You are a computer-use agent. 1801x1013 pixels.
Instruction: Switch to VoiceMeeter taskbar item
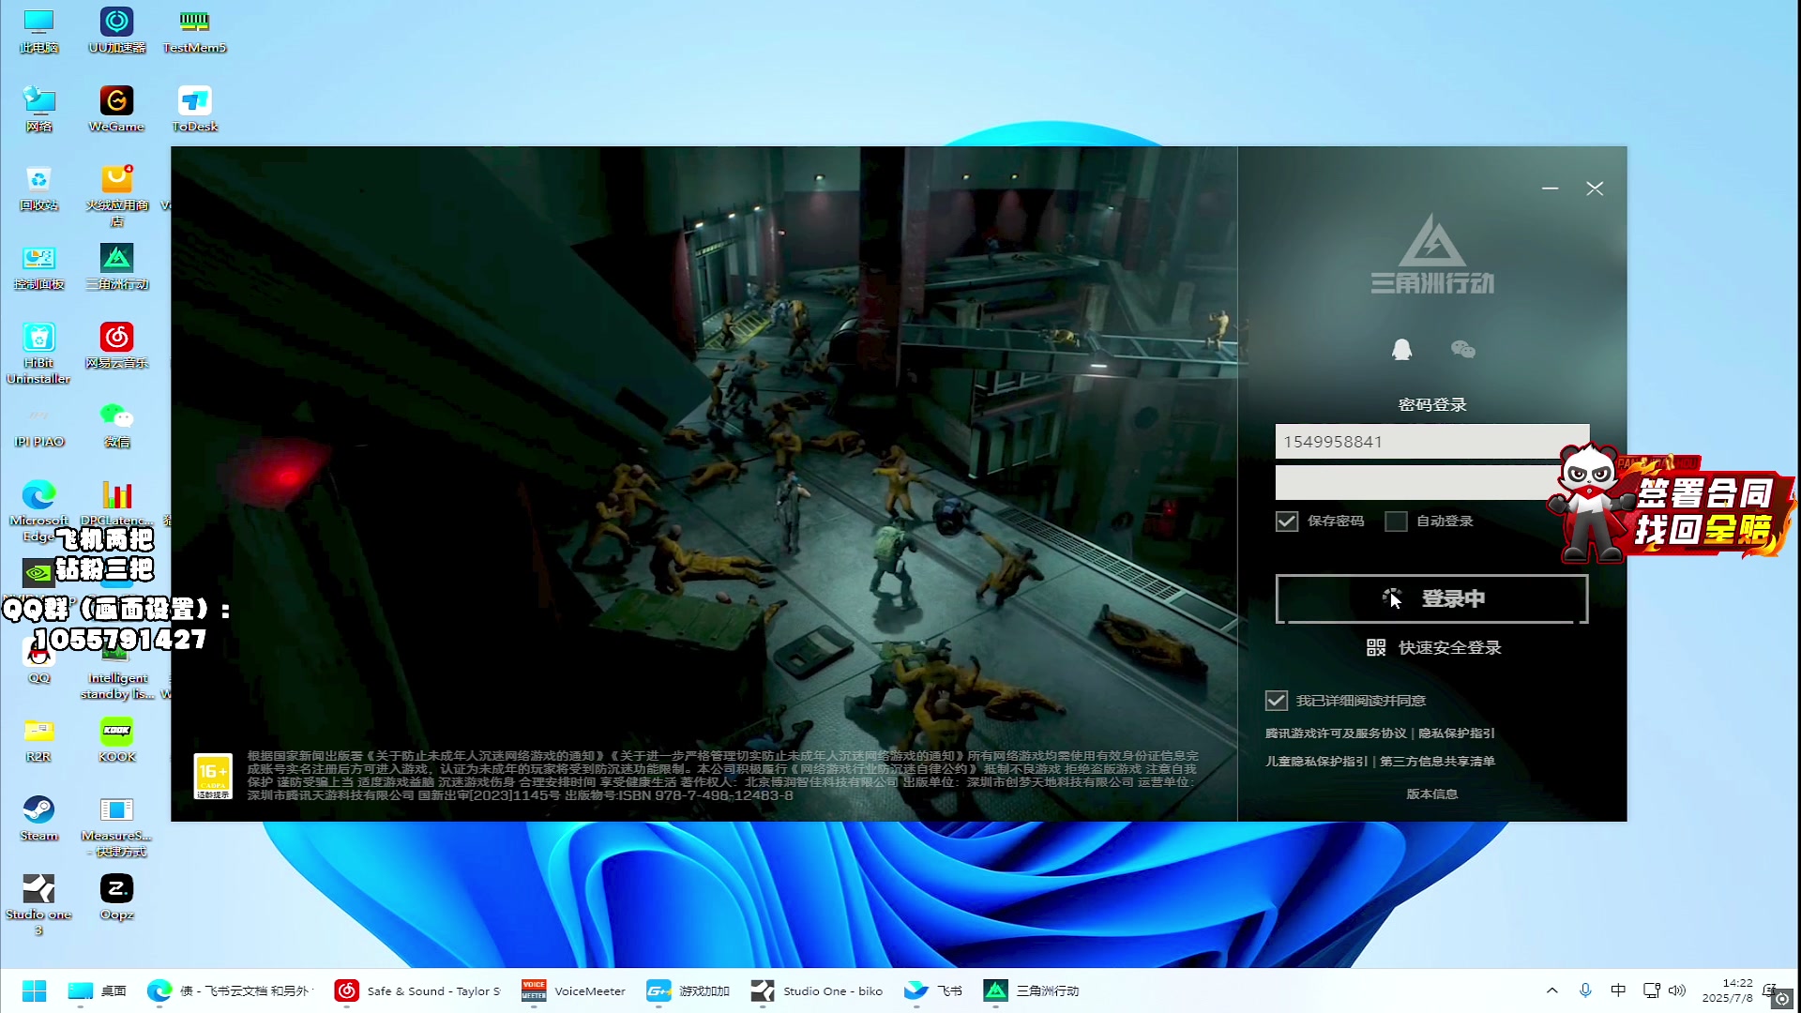tap(573, 990)
